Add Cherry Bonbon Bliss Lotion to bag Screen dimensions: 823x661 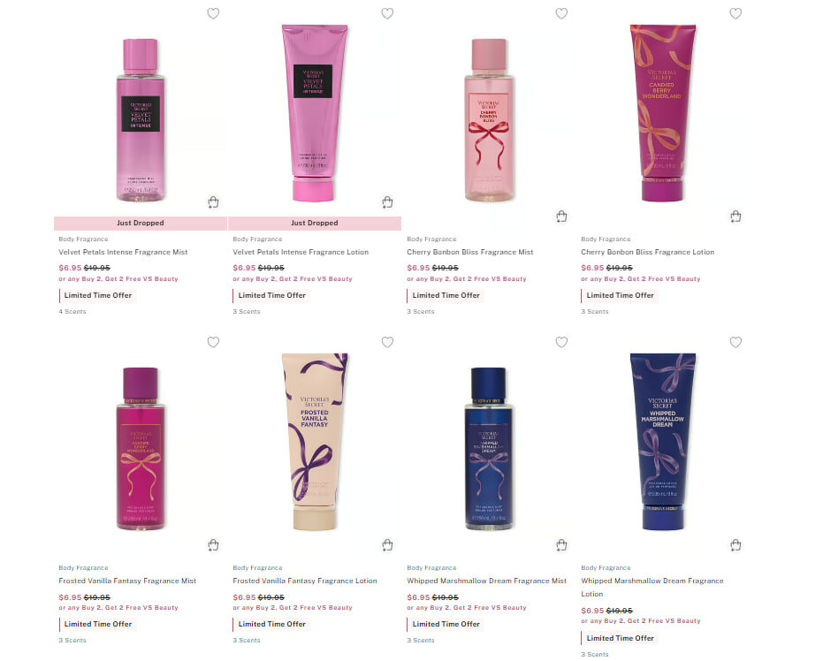click(735, 217)
